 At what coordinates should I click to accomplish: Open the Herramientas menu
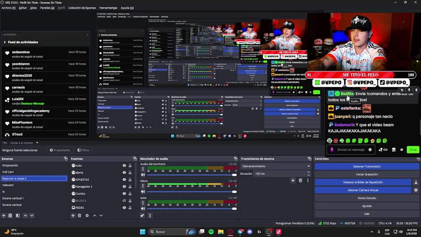(108, 8)
